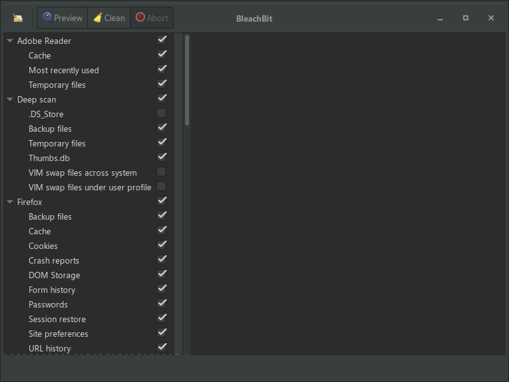
Task: Click the Clean button
Action: pos(109,18)
